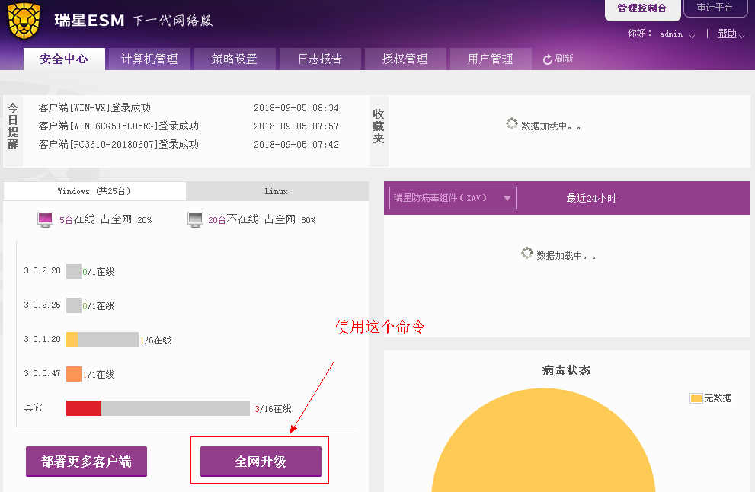The height and width of the screenshot is (492, 755).
Task: Open the 安全中心 tab
Action: (x=64, y=59)
